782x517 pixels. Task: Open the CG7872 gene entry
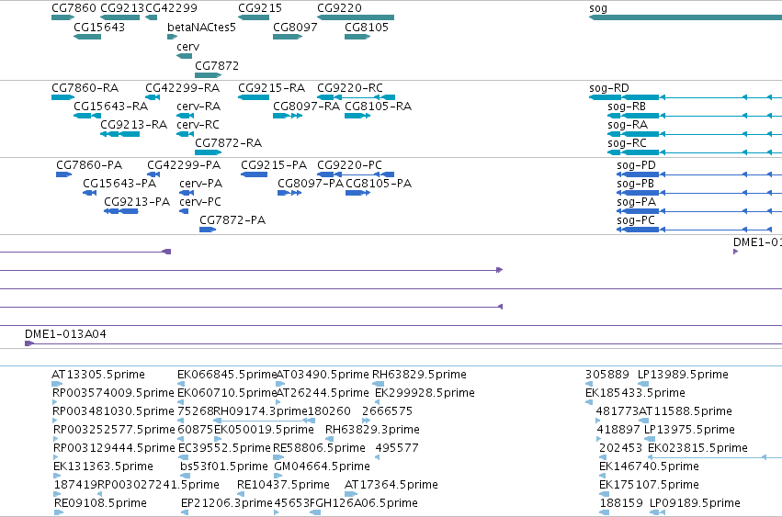coord(217,66)
